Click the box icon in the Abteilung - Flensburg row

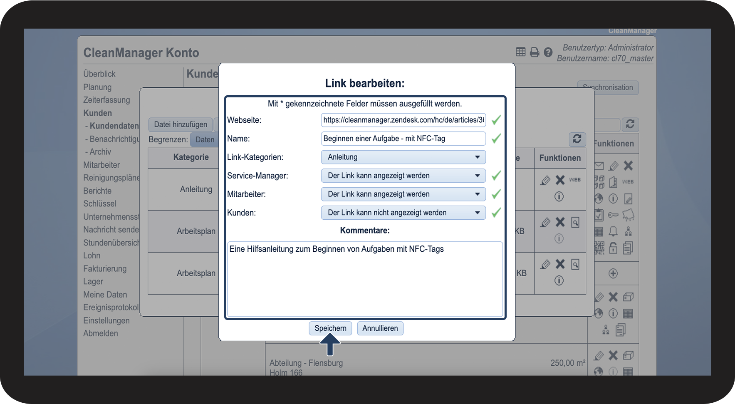coord(628,355)
